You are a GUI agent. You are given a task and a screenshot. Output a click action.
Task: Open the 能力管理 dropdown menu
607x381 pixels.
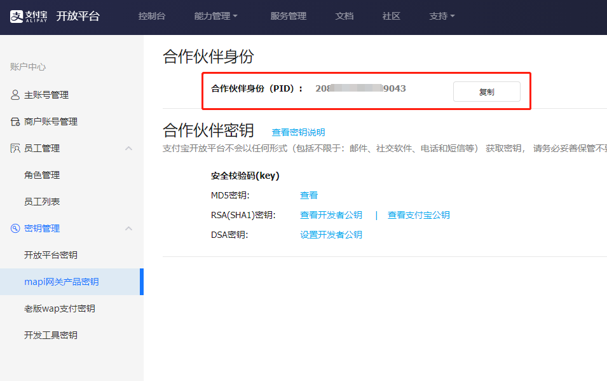(x=215, y=17)
